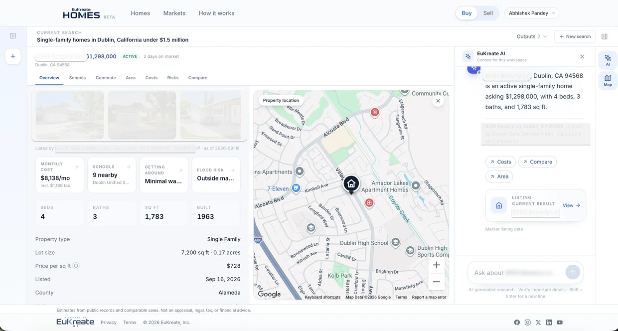The image size is (618, 331).
Task: Click the plus button in left rail
Action: [13, 56]
